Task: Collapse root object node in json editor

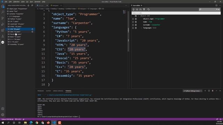Action: (139, 16)
